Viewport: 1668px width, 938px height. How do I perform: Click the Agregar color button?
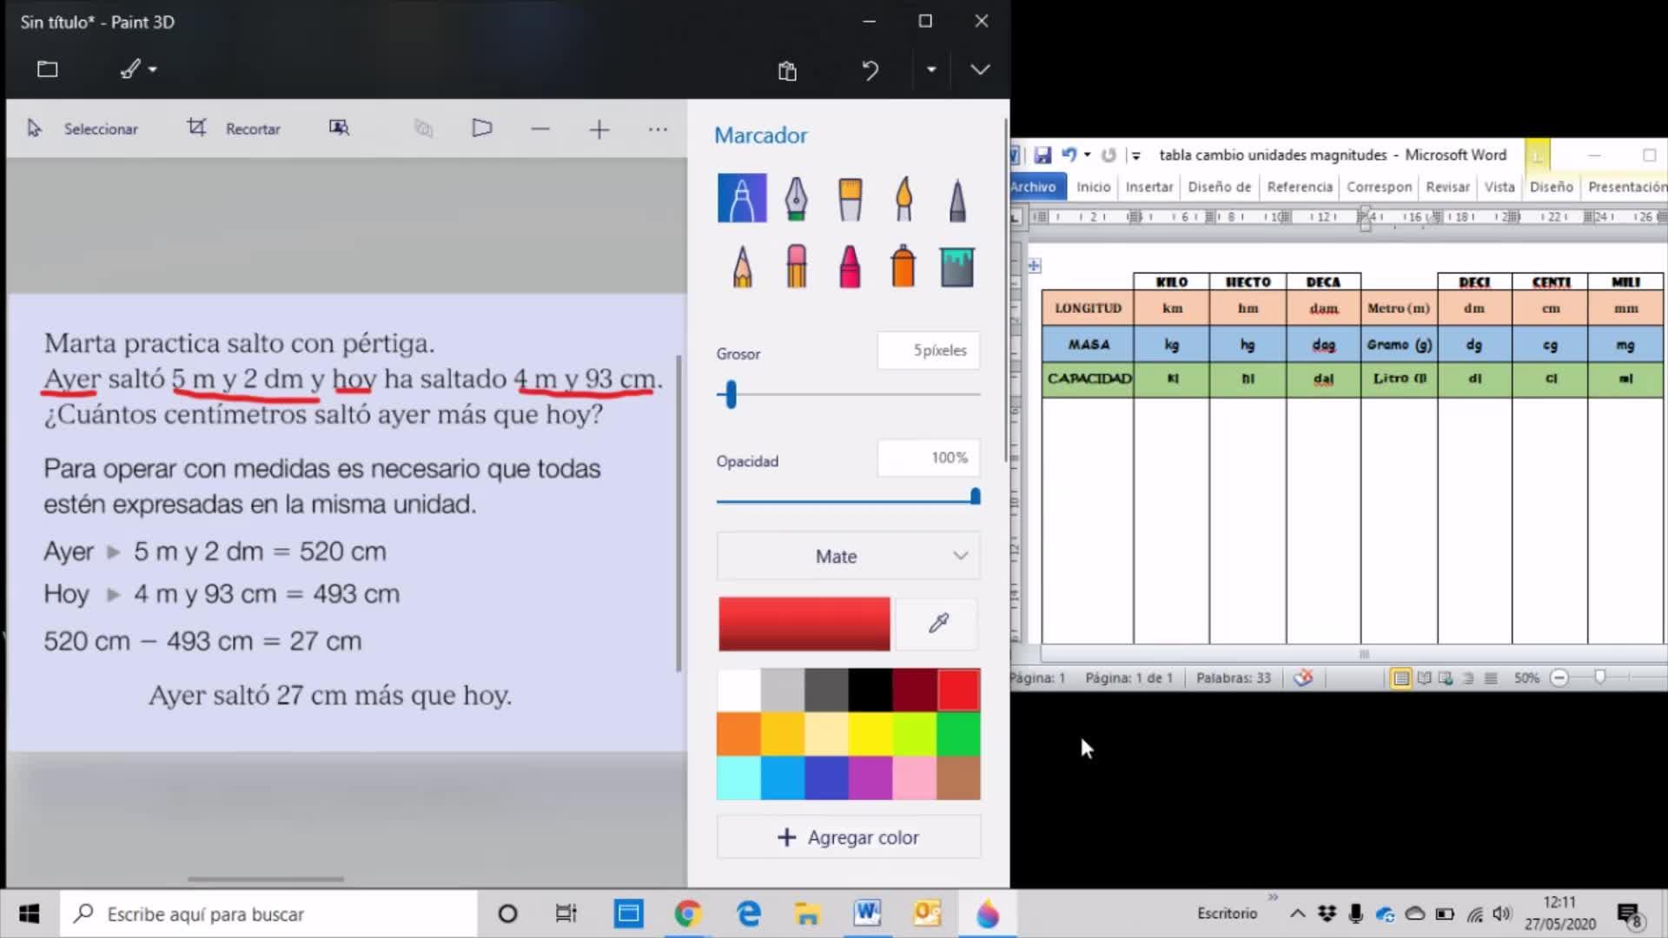pos(848,837)
